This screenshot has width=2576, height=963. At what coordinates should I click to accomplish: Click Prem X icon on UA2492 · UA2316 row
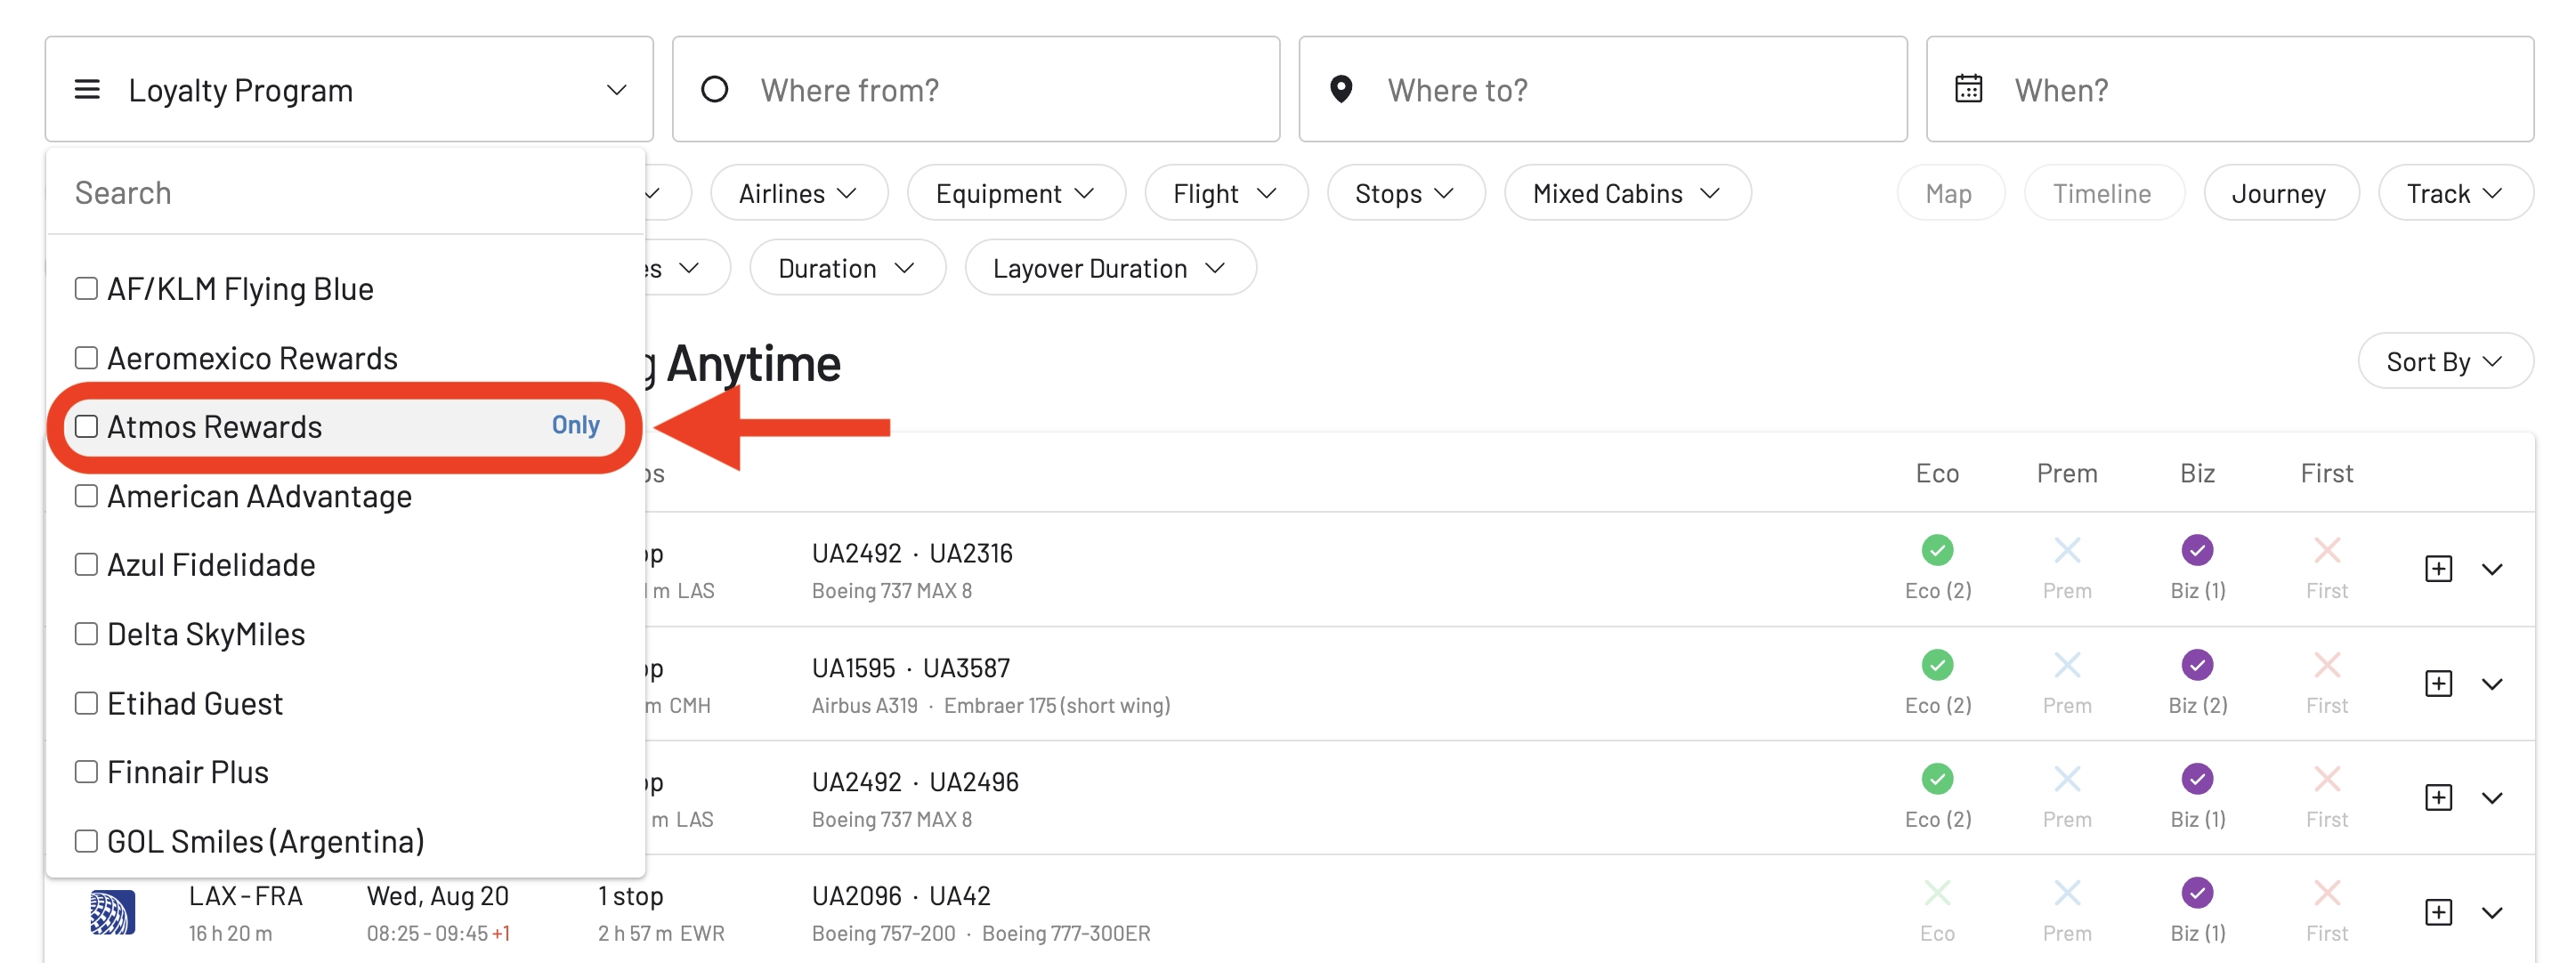[2067, 550]
